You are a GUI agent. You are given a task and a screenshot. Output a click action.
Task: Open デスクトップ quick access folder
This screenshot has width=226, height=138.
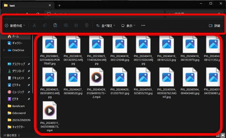(16, 64)
